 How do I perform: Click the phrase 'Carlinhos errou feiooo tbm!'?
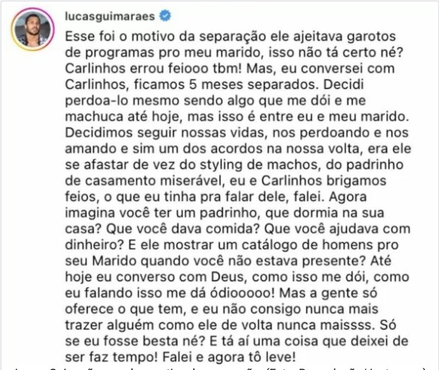(153, 68)
